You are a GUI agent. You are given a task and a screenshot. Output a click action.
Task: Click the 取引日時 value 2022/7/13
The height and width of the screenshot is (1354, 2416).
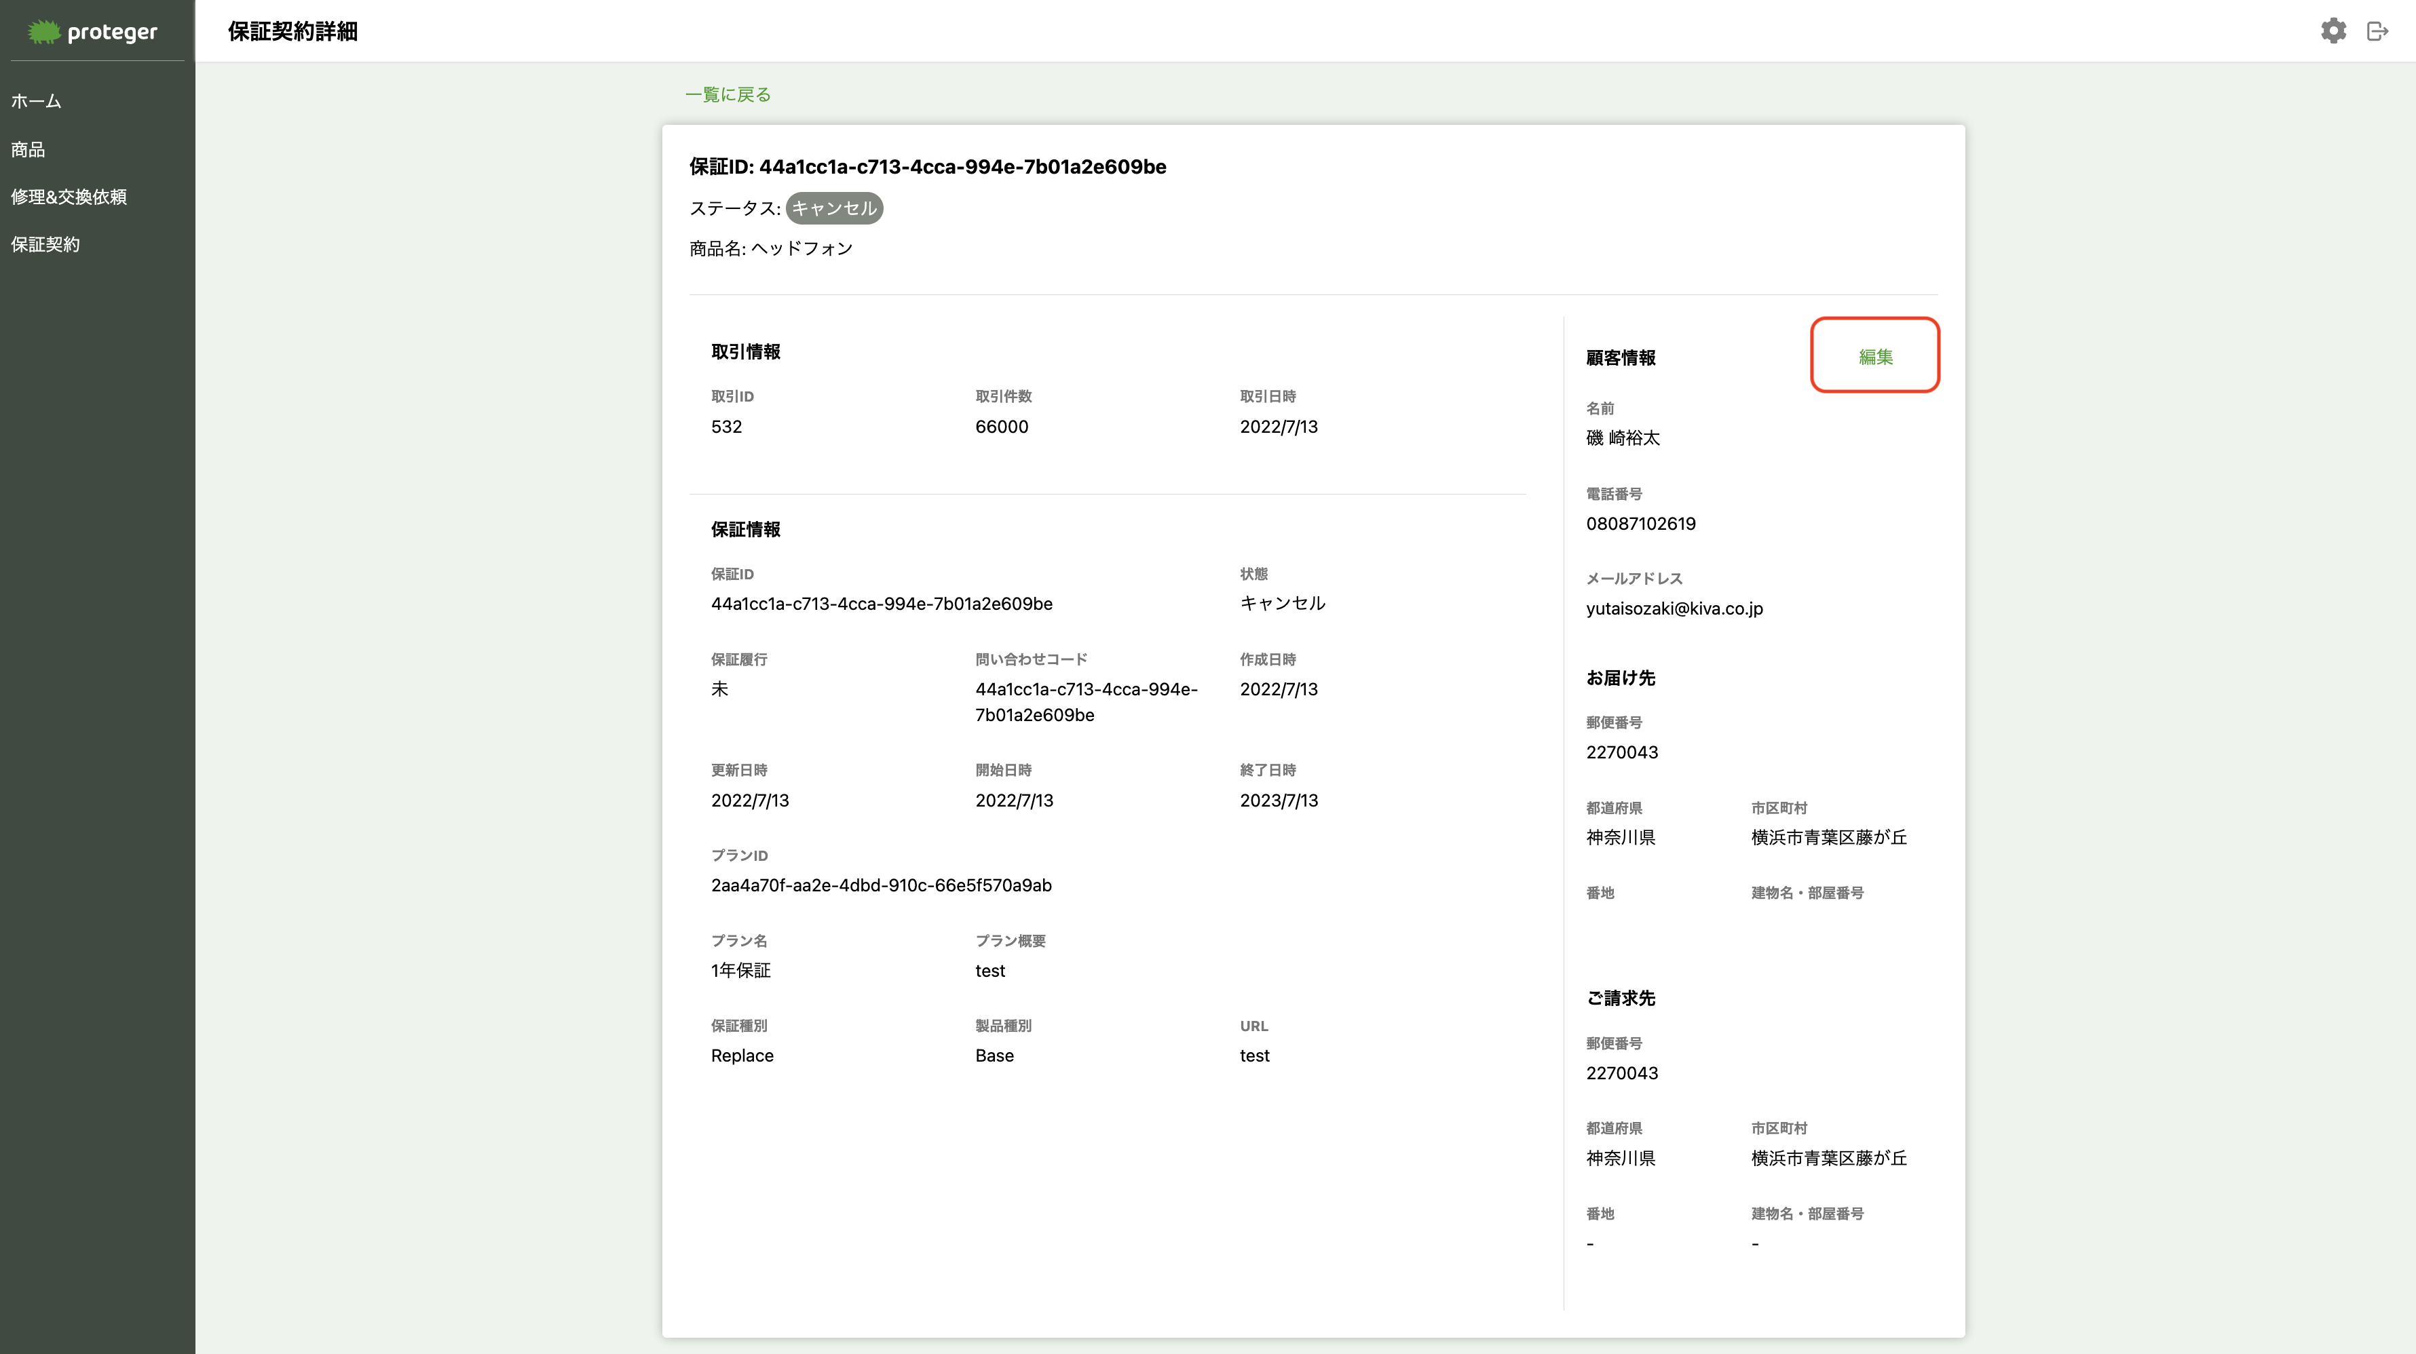point(1279,427)
